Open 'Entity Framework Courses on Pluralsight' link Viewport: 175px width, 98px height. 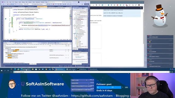(x=113, y=16)
